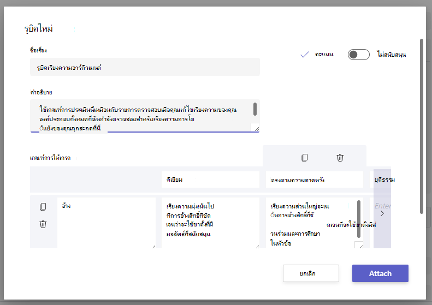This screenshot has width=432, height=305.
Task: Click the ดีเยี่ยม description cell for อ้าง row
Action: (210, 223)
